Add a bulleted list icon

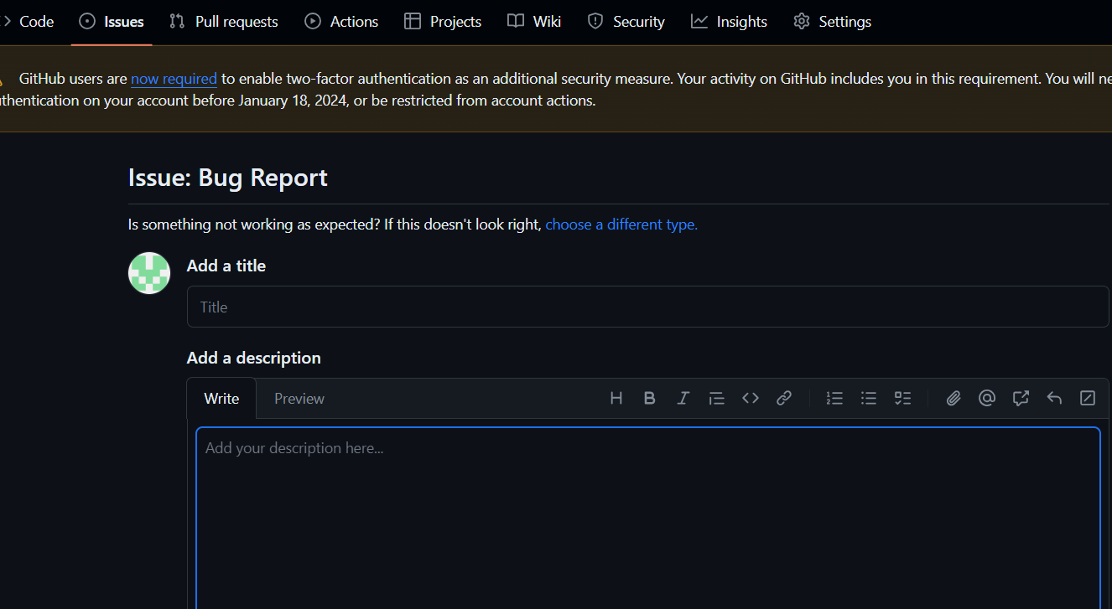(869, 399)
